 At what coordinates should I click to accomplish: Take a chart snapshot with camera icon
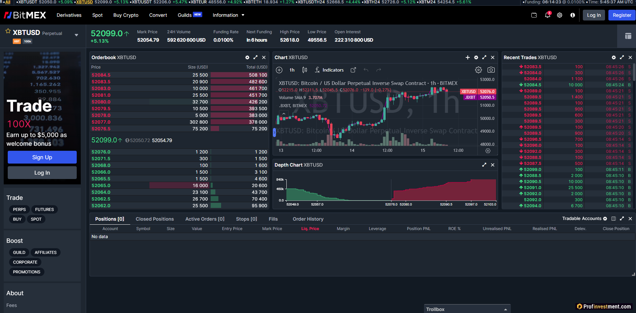coord(491,70)
